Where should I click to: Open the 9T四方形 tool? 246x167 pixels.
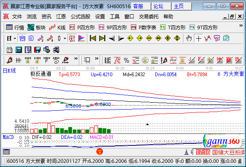pyautogui.click(x=203, y=27)
